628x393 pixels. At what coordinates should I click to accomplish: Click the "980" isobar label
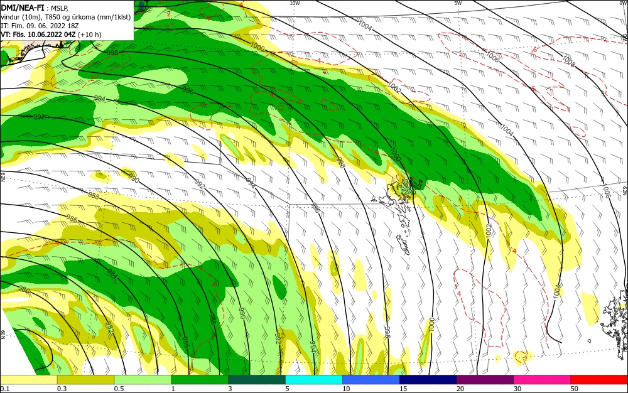[x=24, y=290]
